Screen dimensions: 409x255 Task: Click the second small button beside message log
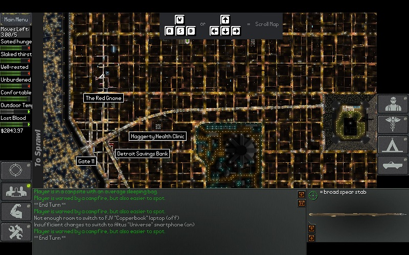point(302,203)
